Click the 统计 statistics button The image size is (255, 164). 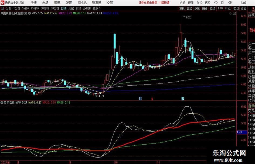[x=205, y=8]
